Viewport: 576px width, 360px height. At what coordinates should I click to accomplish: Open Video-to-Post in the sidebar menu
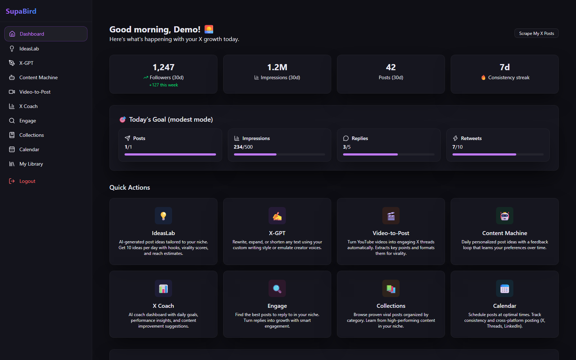click(x=46, y=92)
